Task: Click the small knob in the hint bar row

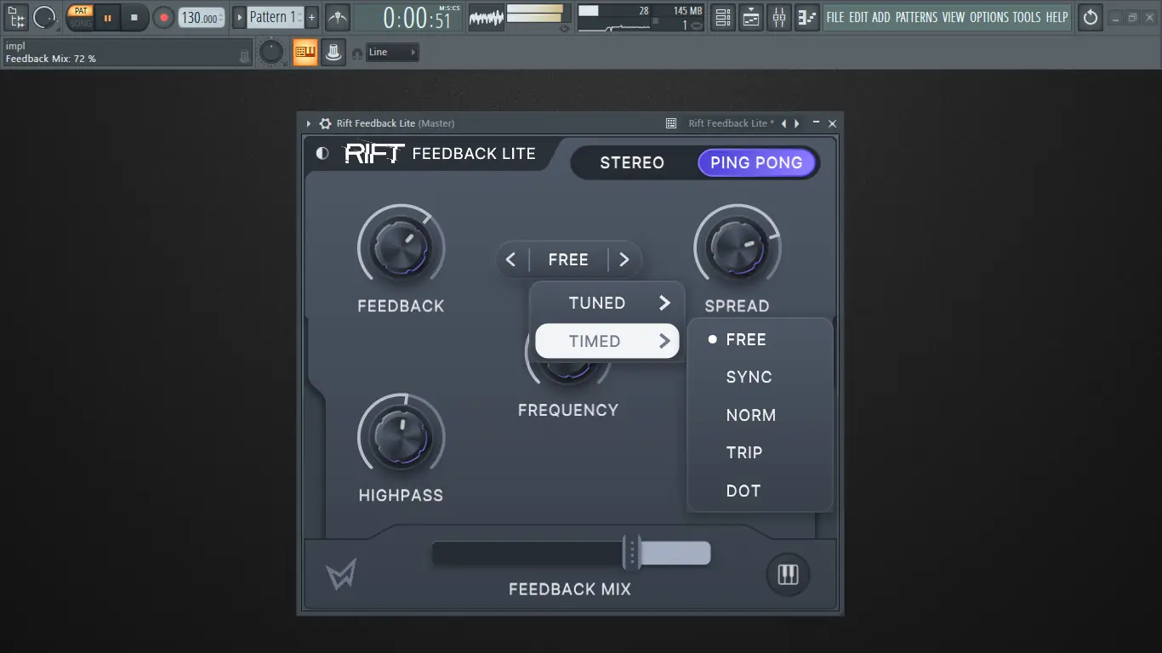Action: [x=271, y=52]
